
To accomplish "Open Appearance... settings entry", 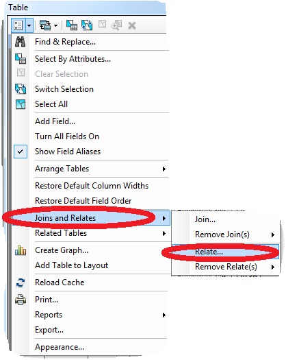I will coord(60,347).
